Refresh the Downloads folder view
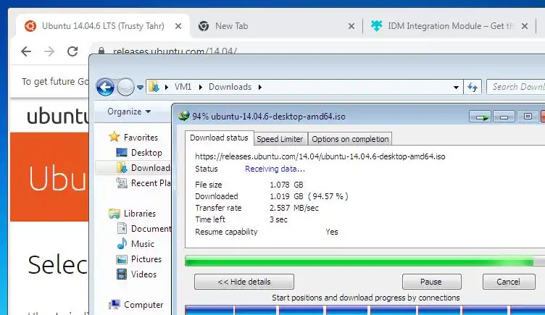 coord(473,87)
